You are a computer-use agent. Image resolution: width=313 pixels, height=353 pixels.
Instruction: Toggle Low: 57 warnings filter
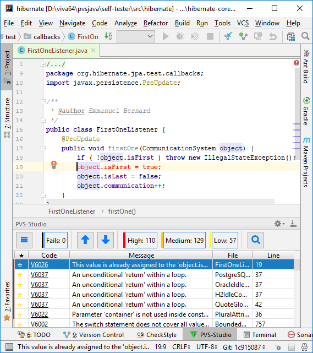click(225, 240)
